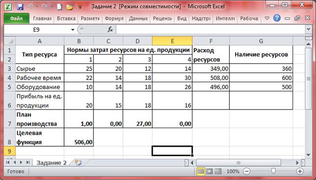Click the 100% zoom level button

(x=233, y=172)
